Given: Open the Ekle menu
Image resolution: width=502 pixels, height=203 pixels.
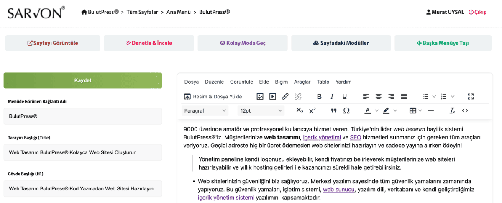Looking at the screenshot, I should point(264,82).
